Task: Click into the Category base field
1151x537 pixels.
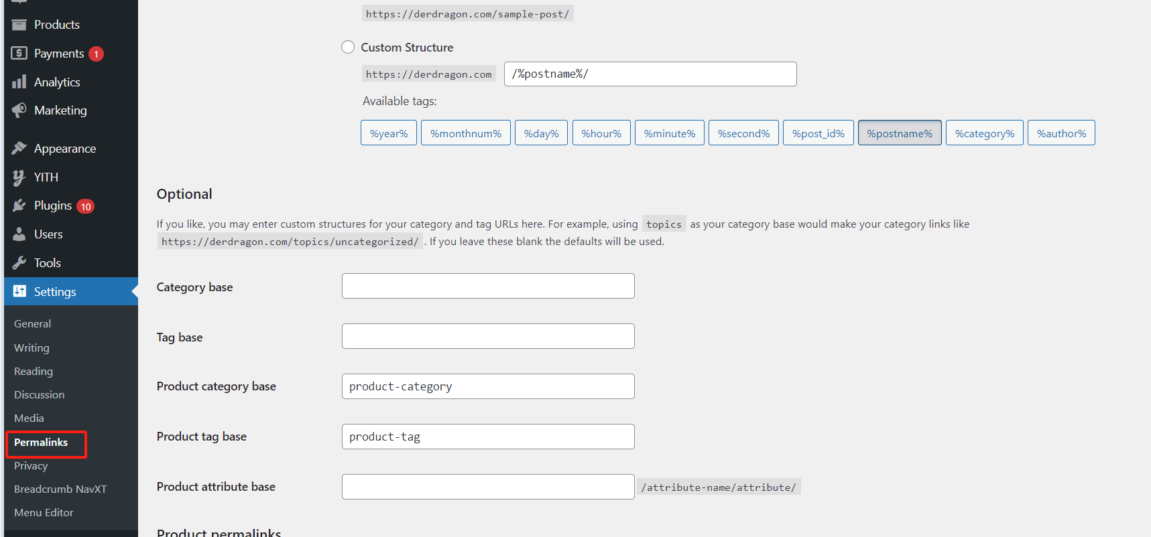Action: pos(488,286)
